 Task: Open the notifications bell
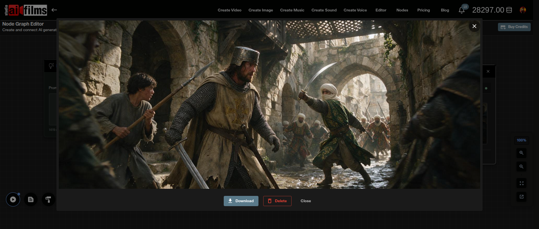(462, 10)
